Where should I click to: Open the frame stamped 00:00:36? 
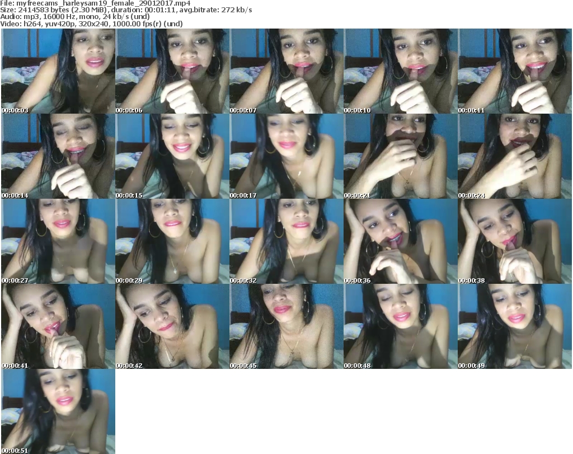401,241
